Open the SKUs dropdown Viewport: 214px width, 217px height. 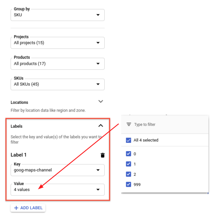58,84
